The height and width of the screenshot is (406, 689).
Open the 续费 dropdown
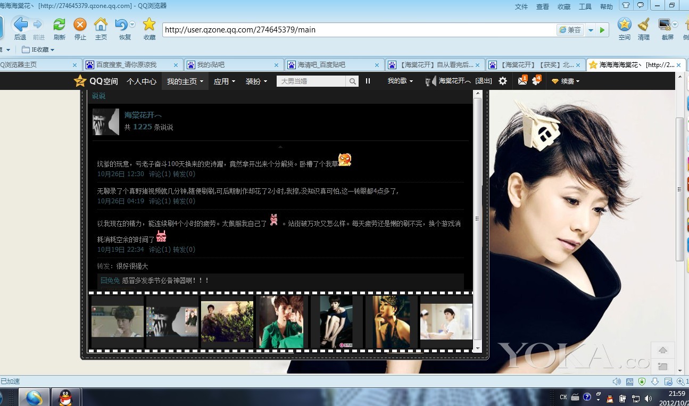(x=566, y=81)
